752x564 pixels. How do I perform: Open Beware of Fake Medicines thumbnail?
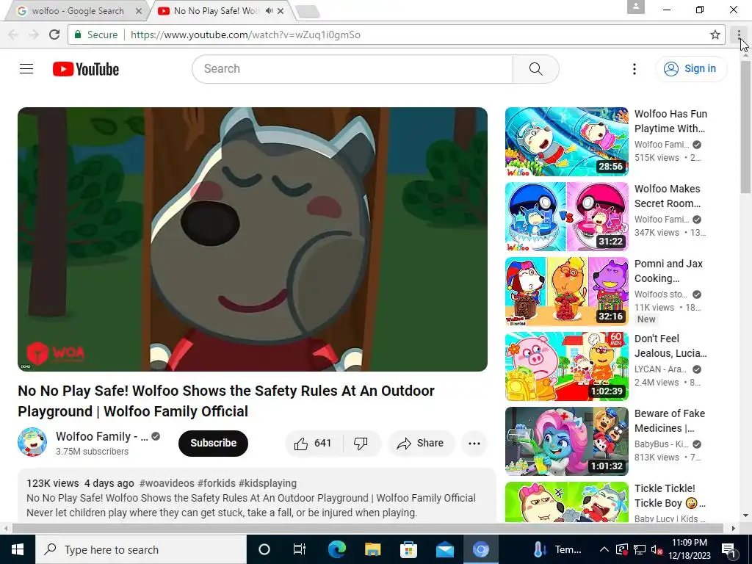[x=566, y=441]
